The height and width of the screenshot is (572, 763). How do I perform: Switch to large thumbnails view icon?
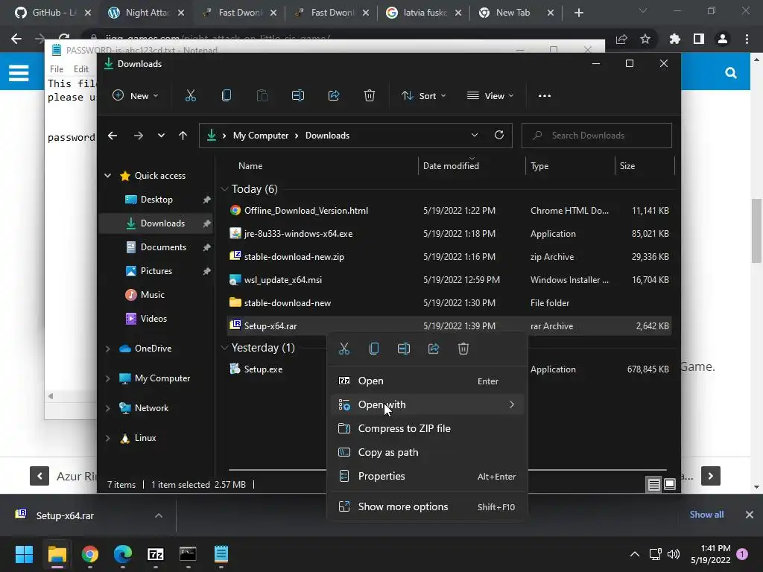click(670, 484)
